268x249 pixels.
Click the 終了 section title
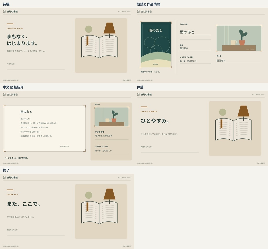pos(6,170)
